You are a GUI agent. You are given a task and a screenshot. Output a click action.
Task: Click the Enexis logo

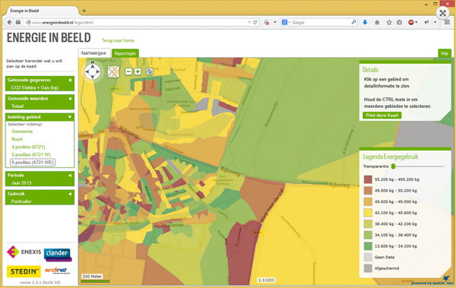pyautogui.click(x=24, y=252)
